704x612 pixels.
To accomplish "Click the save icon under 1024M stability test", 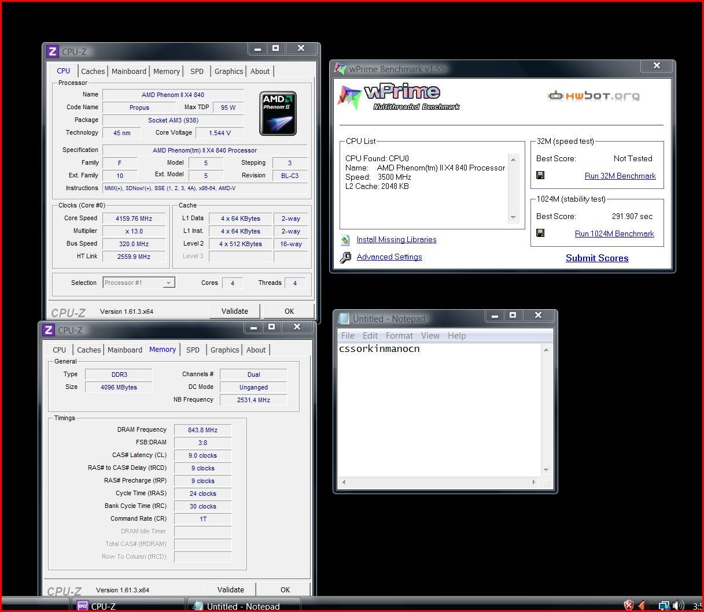I will [540, 233].
